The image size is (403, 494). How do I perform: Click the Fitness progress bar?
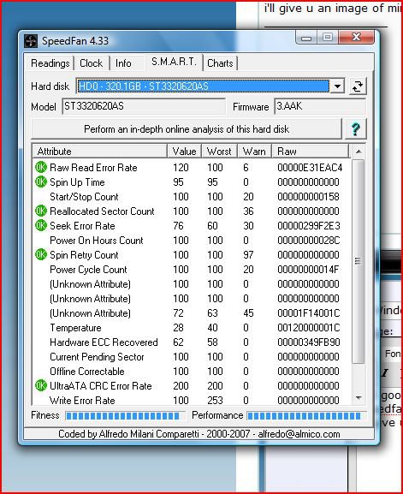125,416
